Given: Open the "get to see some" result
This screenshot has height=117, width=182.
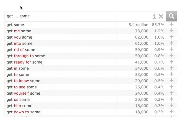Looking at the screenshot, I should (22, 87).
